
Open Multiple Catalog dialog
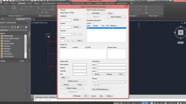[x=72, y=88]
